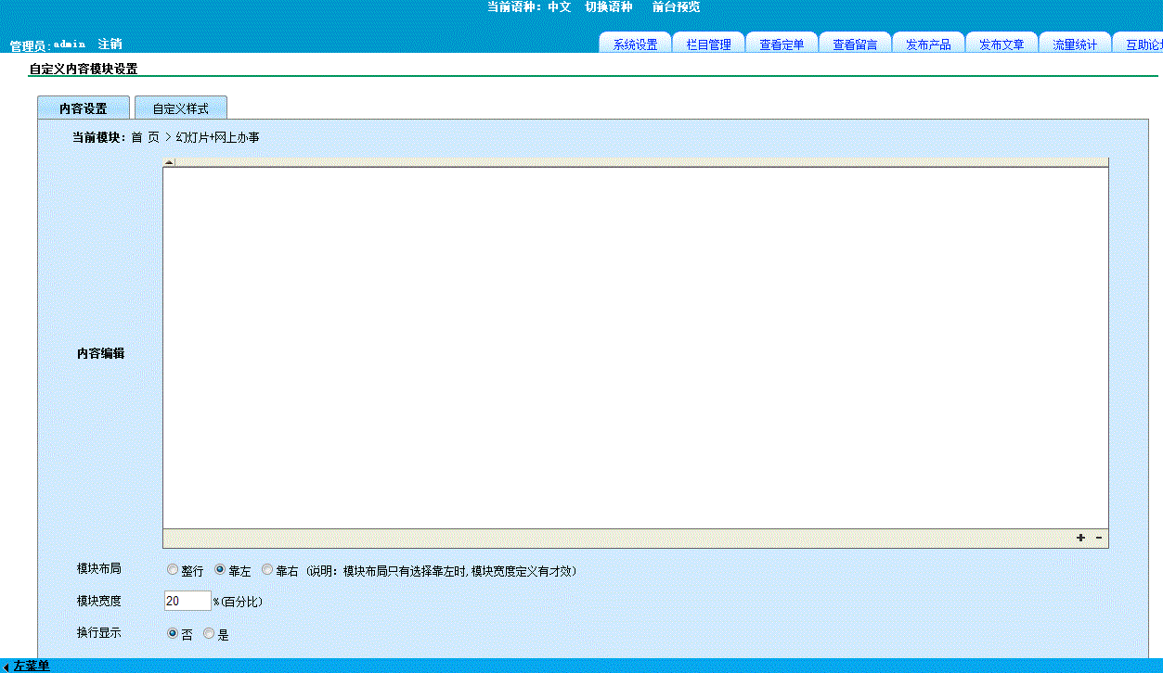Click the plus icon to enlarge editor
The height and width of the screenshot is (673, 1163).
coord(1080,539)
